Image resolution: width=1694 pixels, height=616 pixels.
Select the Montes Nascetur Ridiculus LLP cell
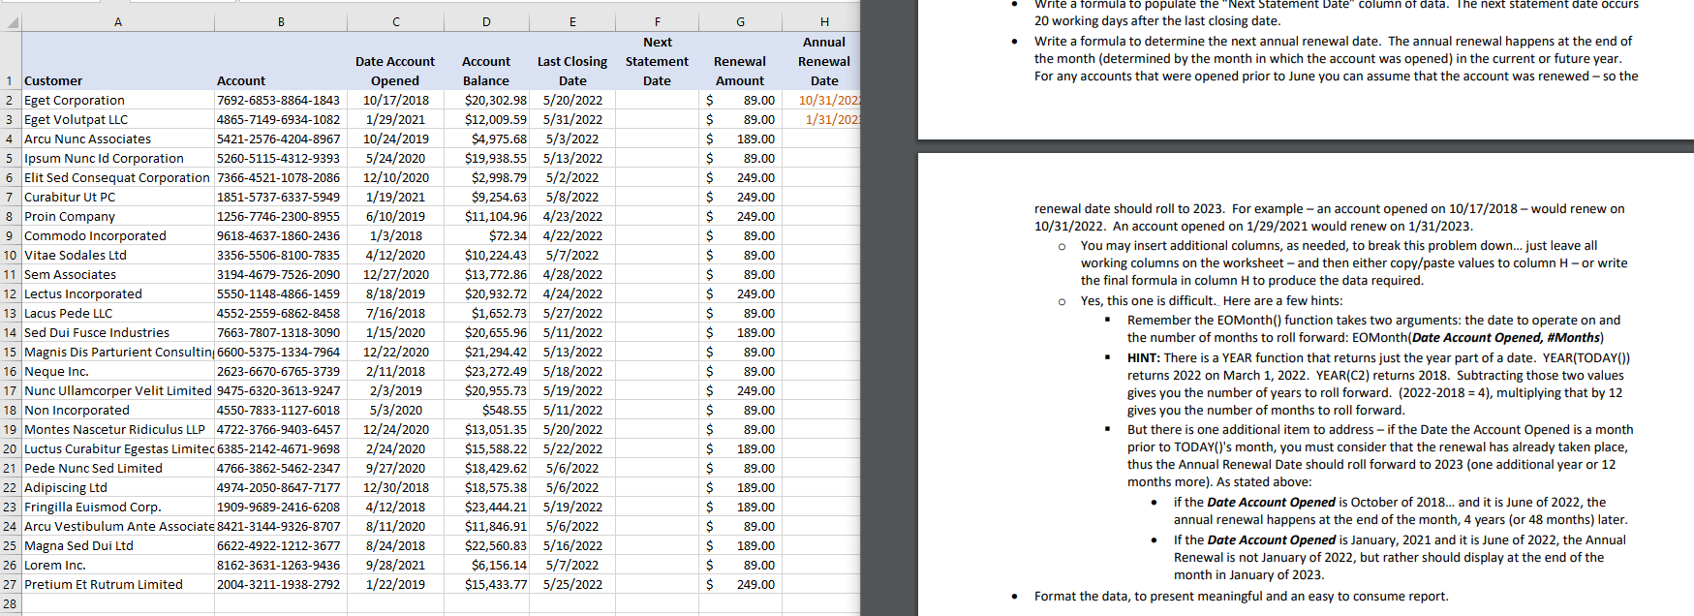tap(118, 429)
